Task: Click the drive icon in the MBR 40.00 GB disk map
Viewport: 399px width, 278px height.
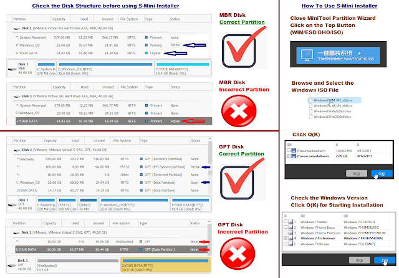Action: tap(12, 69)
